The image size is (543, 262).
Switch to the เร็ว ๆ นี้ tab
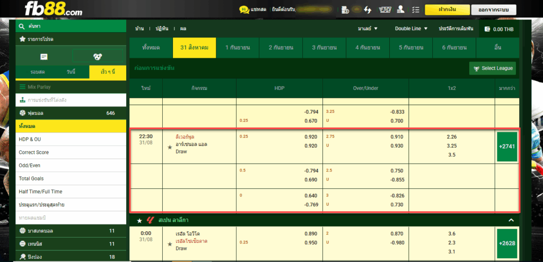[108, 72]
